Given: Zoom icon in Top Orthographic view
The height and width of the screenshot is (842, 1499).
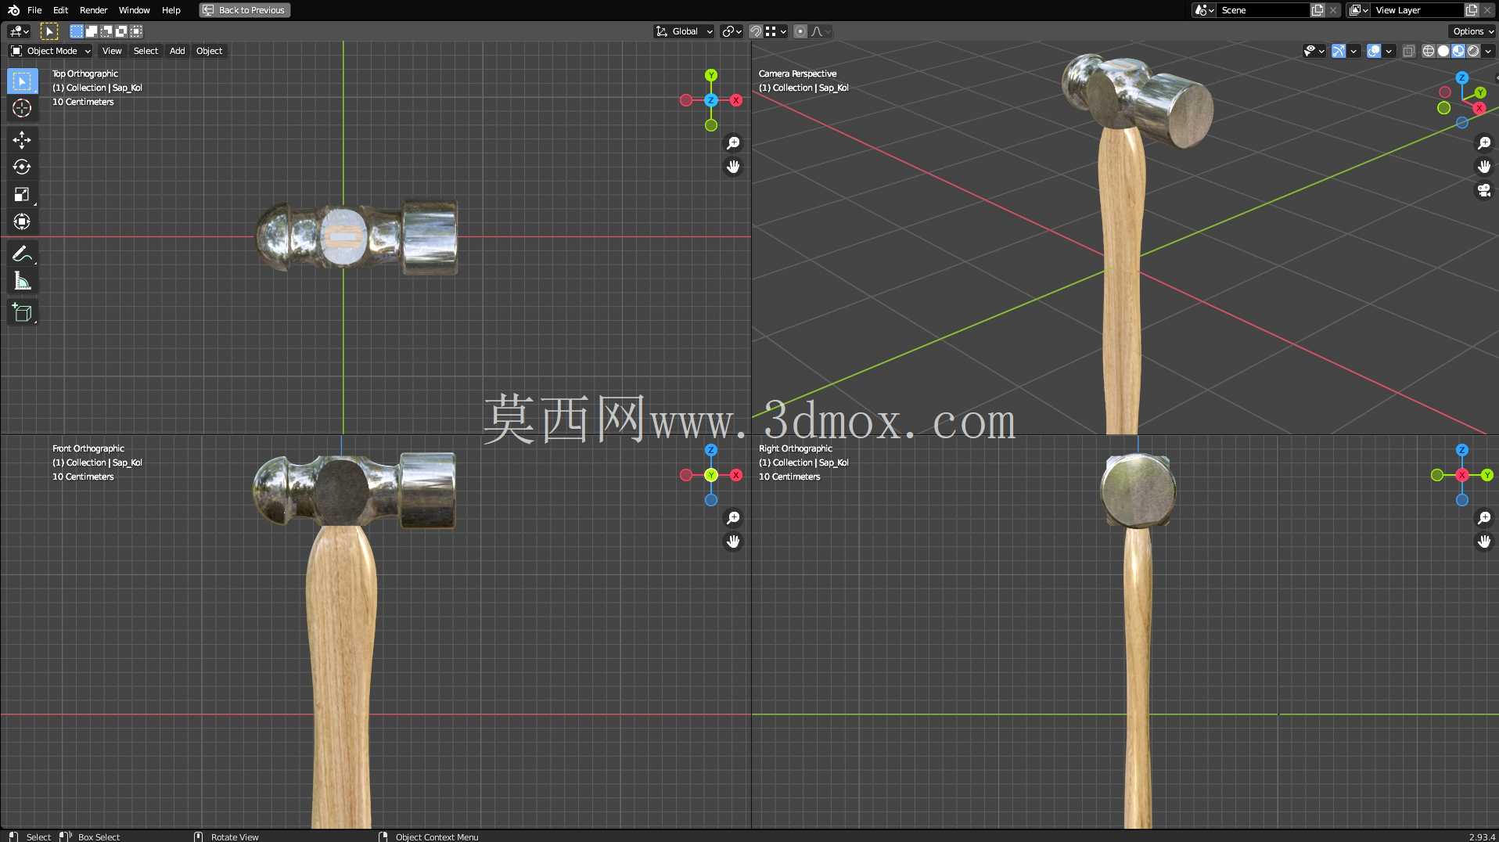Looking at the screenshot, I should coord(733,143).
